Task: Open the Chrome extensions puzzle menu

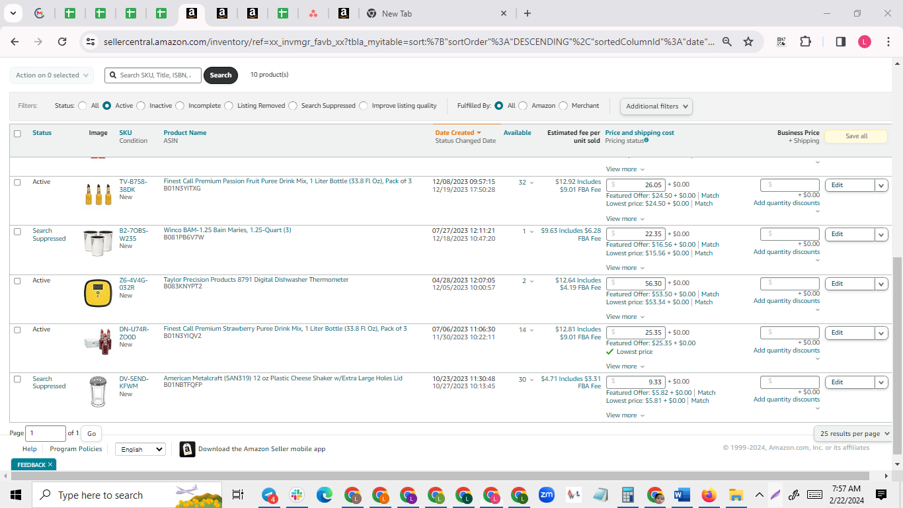Action: click(805, 42)
